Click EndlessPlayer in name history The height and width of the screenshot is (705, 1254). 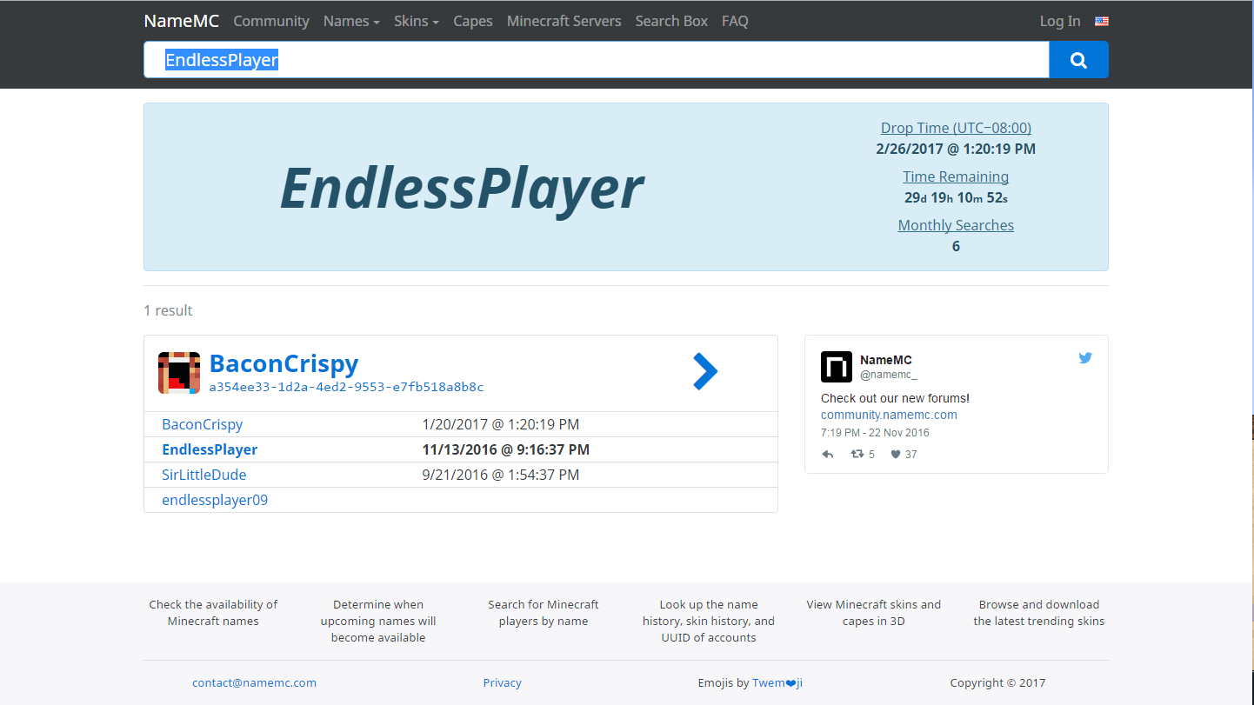point(210,449)
